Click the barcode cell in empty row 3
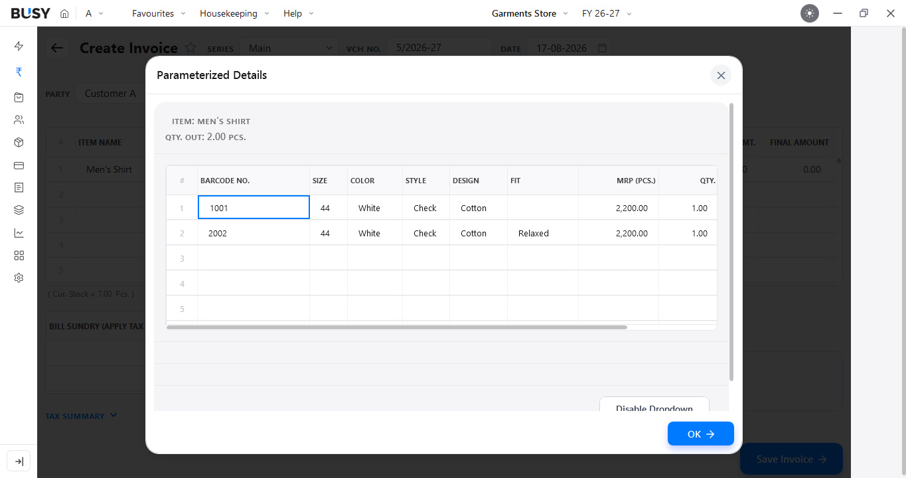 [x=254, y=258]
